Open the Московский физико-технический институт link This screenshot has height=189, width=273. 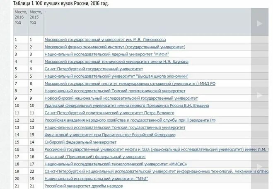115,47
